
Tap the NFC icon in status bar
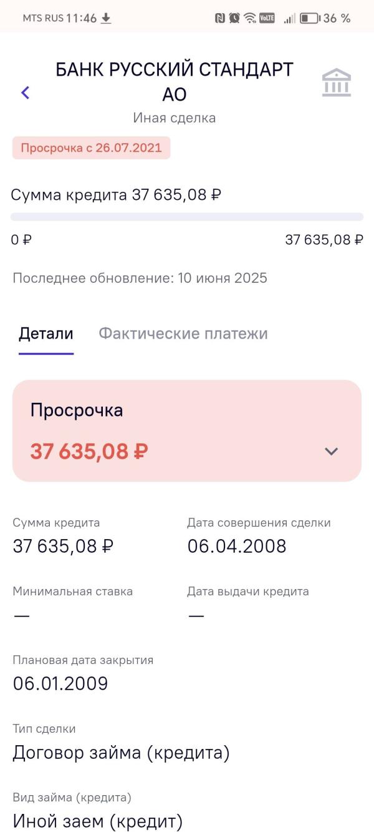point(220,18)
